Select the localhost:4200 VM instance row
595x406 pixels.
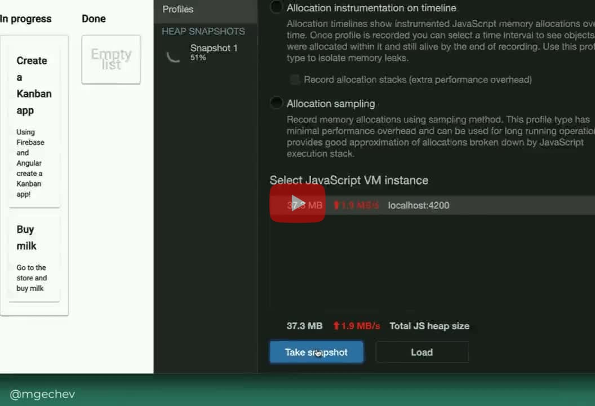[x=433, y=205]
